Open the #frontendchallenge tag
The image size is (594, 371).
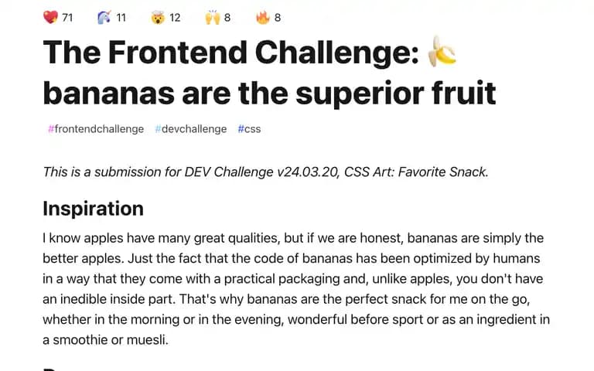pos(96,129)
